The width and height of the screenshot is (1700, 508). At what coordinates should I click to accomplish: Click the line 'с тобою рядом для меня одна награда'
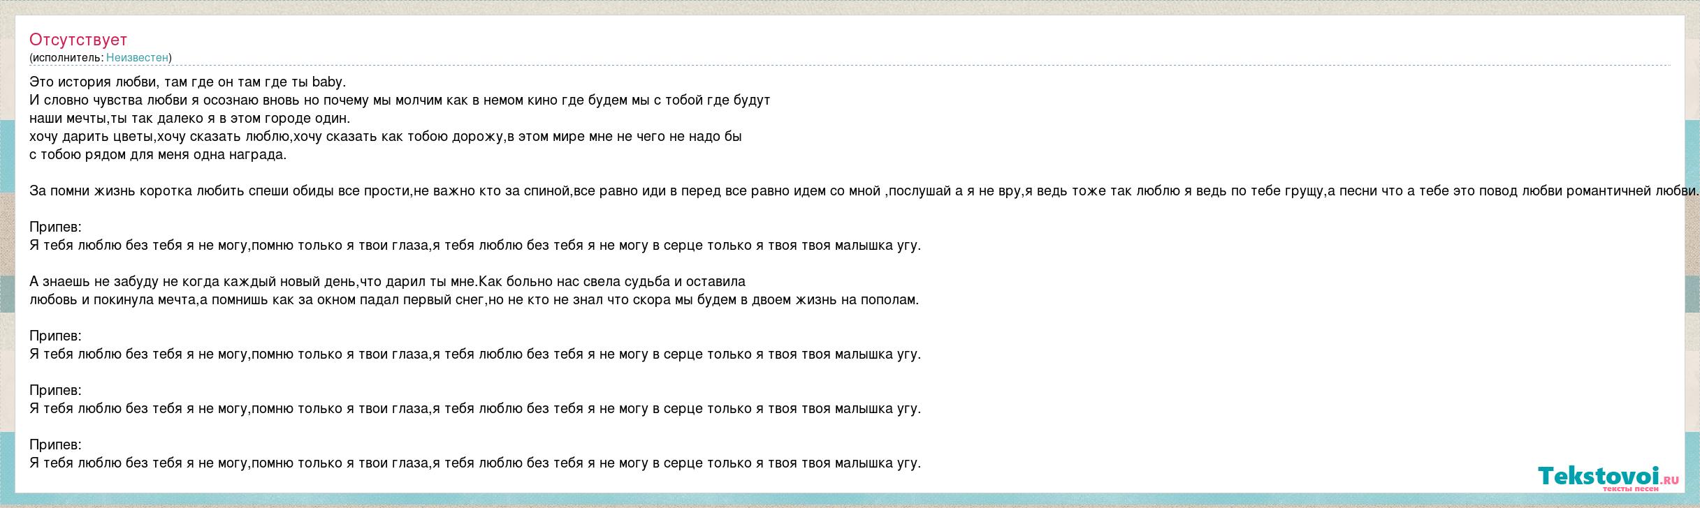coord(158,154)
